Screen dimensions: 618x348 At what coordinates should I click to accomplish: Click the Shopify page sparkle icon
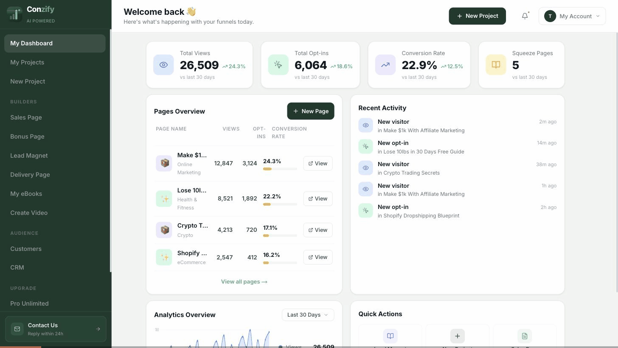(x=164, y=257)
